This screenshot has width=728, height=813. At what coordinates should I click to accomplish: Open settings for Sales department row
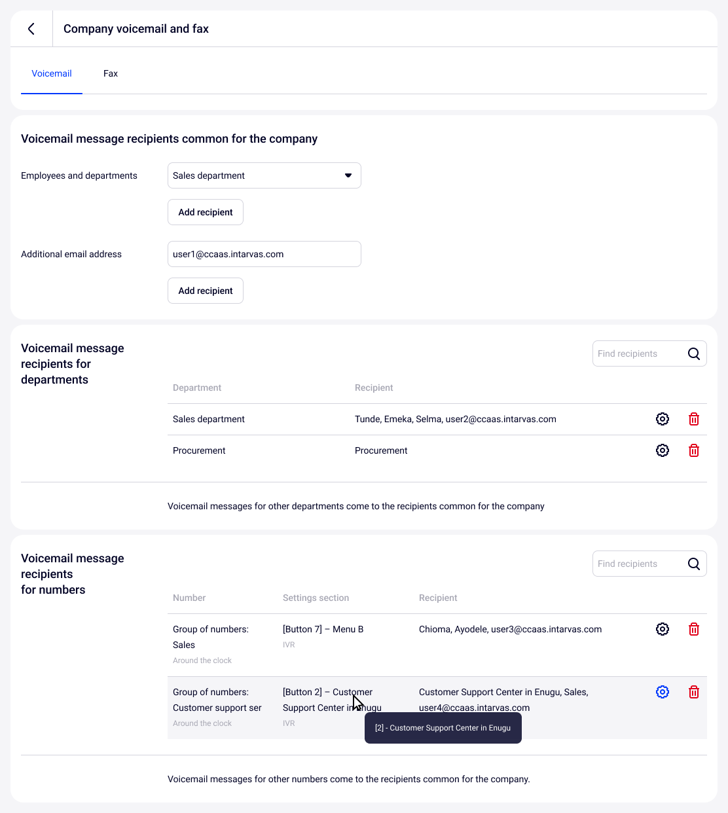pyautogui.click(x=662, y=419)
